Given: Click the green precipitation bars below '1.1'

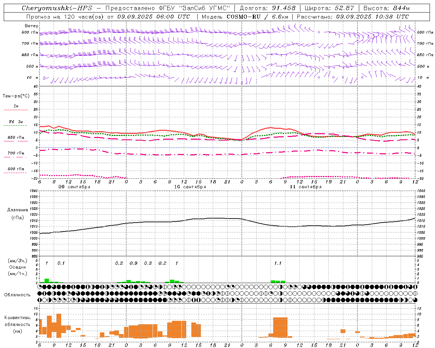Looking at the screenshot, I should point(278,281).
